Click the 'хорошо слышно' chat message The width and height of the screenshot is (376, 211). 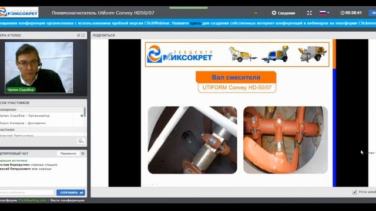[44, 165]
